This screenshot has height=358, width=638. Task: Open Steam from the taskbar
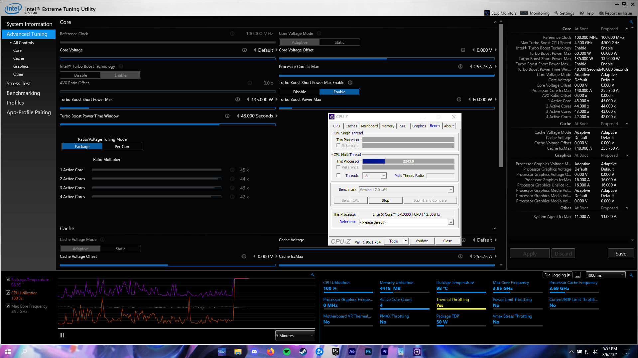[303, 352]
